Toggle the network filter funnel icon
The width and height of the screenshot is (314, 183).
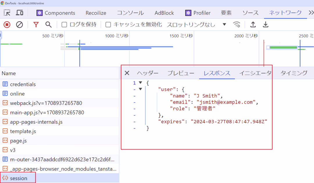[x=36, y=25]
